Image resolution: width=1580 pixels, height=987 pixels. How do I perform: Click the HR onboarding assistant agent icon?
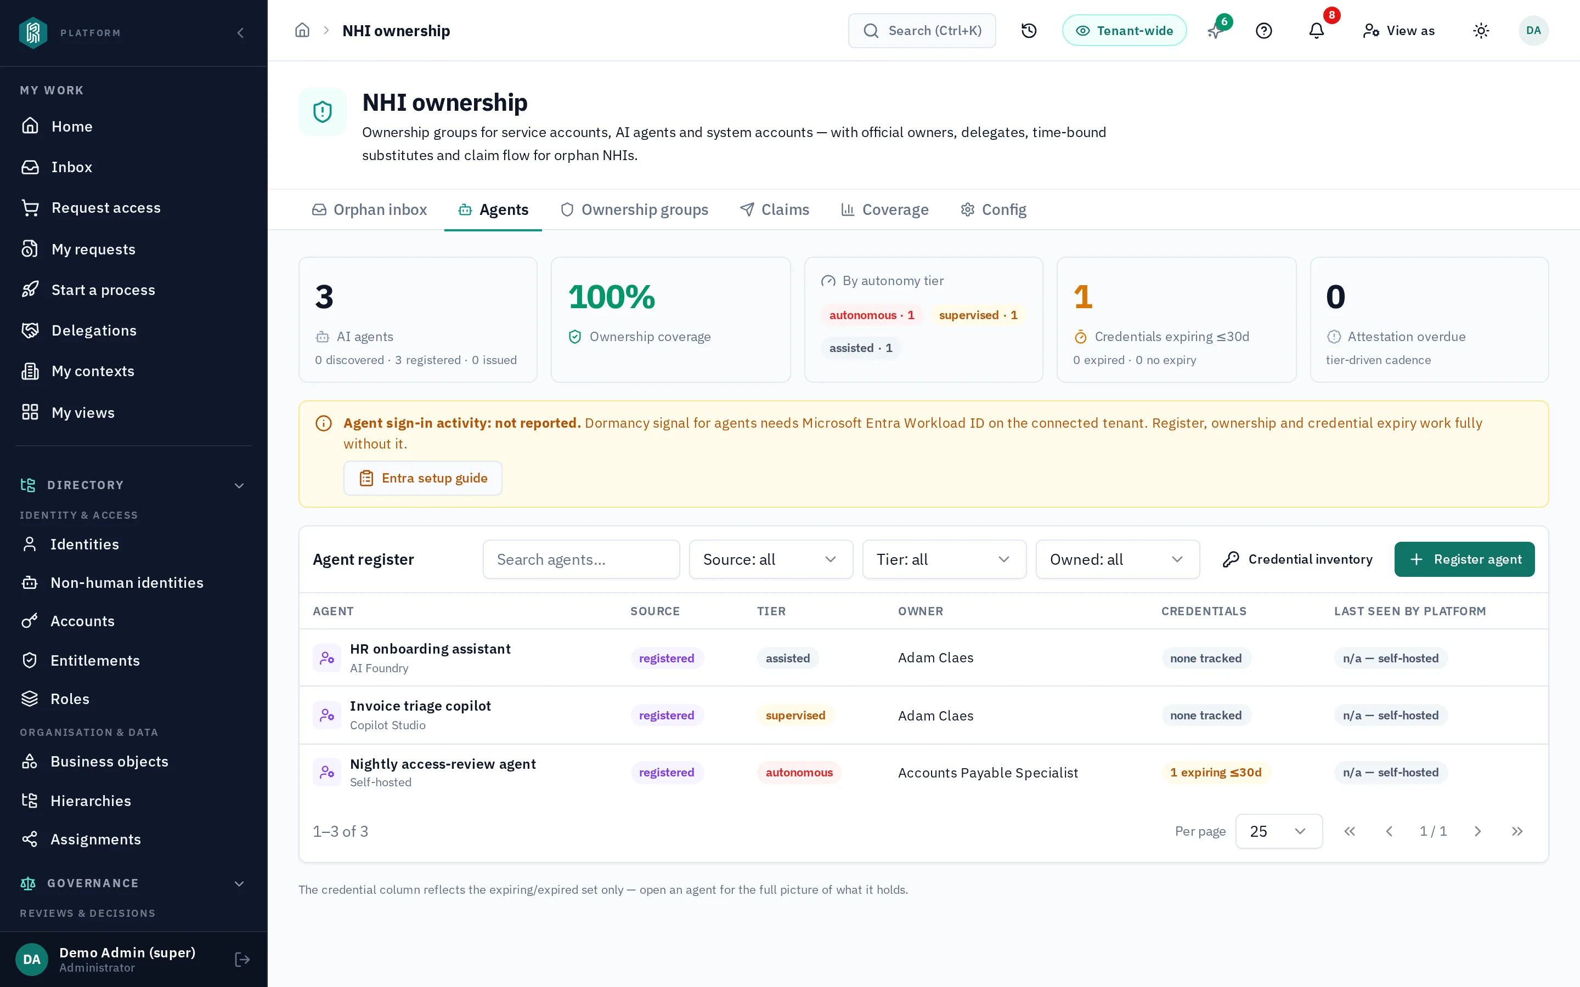(326, 658)
